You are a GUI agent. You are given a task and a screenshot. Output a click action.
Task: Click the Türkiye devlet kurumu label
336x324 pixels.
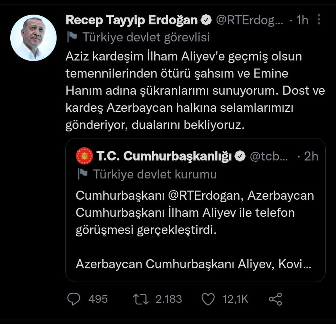coord(155,174)
